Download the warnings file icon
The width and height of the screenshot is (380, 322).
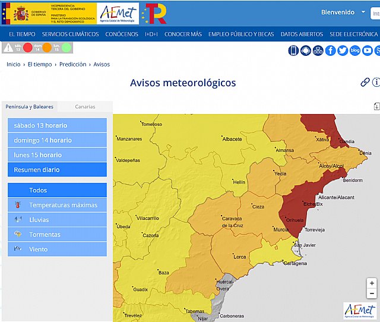click(x=376, y=106)
